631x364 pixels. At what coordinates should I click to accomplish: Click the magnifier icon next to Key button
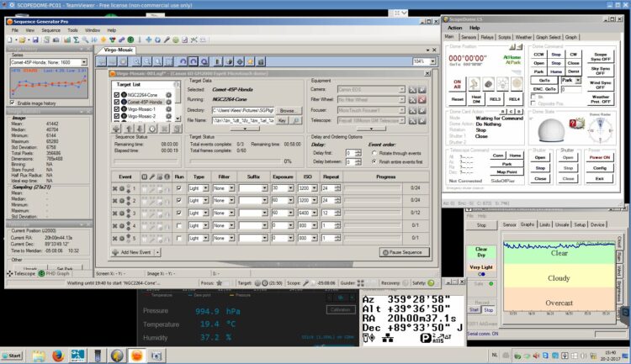[x=296, y=120]
